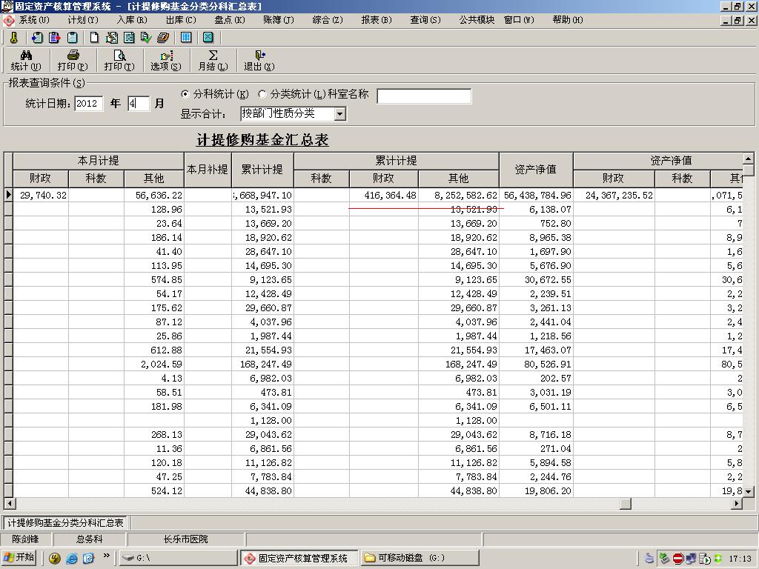Click the edit document with pencil icon
Screen dimensions: 759x569
pyautogui.click(x=112, y=37)
